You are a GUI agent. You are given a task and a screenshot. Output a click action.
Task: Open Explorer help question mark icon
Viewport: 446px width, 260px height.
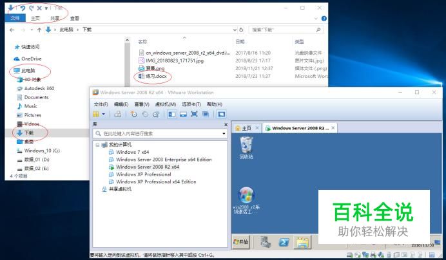coord(324,19)
